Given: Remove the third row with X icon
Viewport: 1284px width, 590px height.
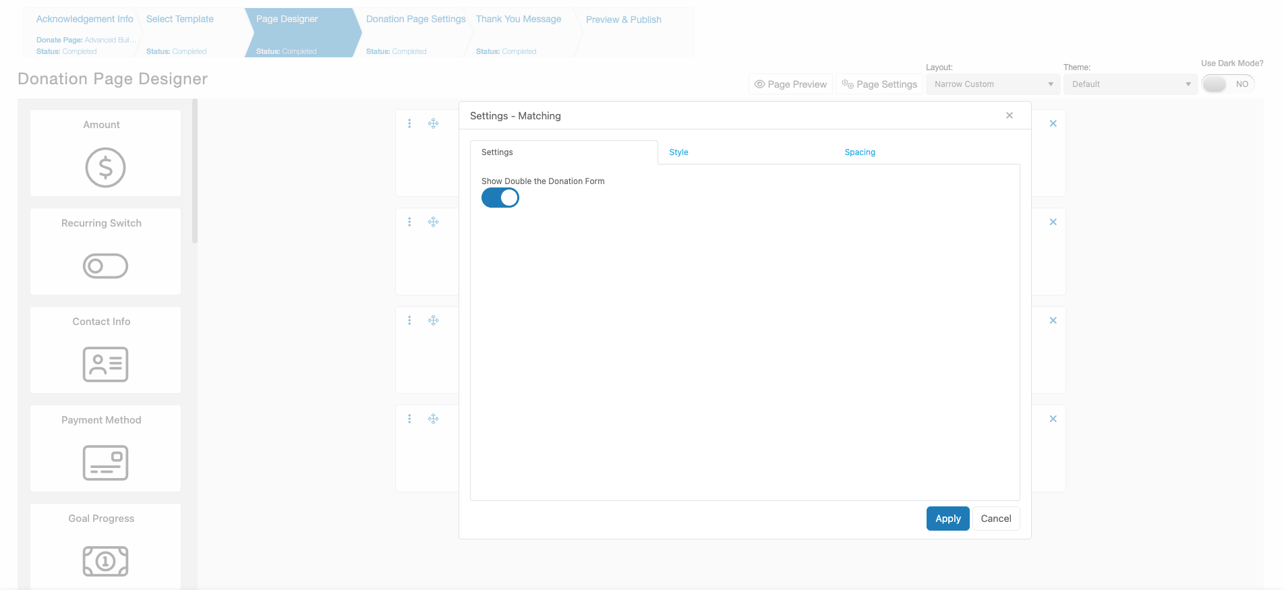Looking at the screenshot, I should pyautogui.click(x=1053, y=320).
